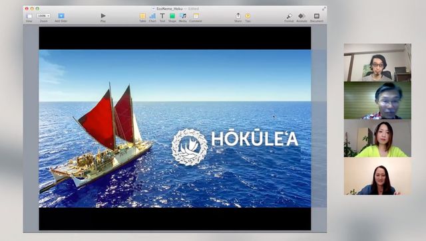Select the Hōkūle'a logo text on slide
This screenshot has width=426, height=241.
click(x=254, y=139)
